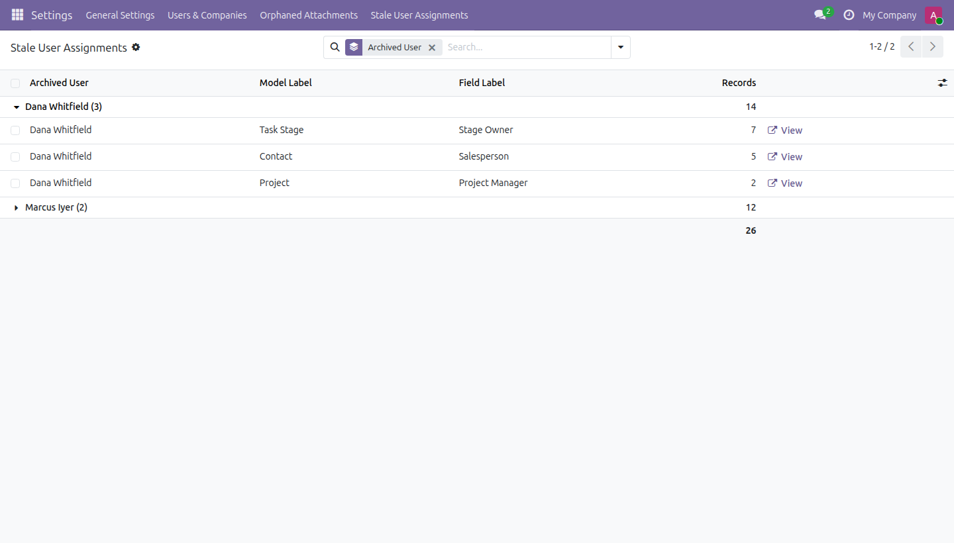
Task: Click the Settings app title
Action: [52, 15]
